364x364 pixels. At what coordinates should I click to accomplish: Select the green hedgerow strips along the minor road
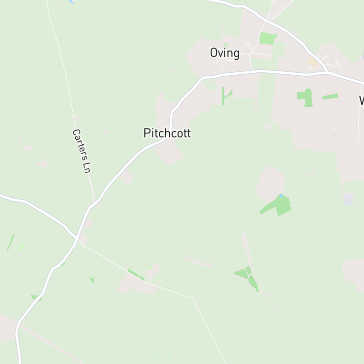136,275
